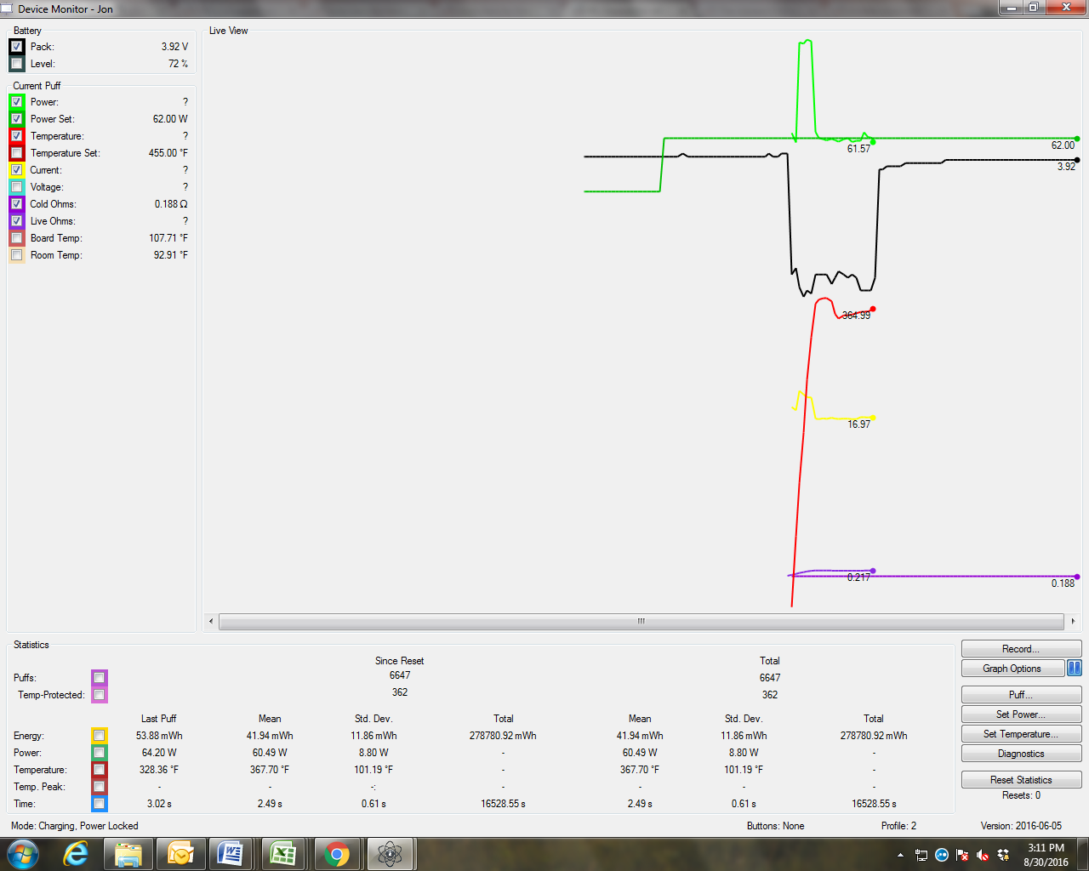
Task: Open Microsoft Word from the taskbar
Action: (x=231, y=853)
